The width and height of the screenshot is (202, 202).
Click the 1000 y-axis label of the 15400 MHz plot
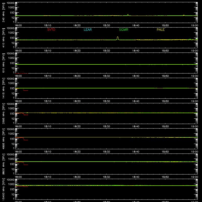point(11,184)
